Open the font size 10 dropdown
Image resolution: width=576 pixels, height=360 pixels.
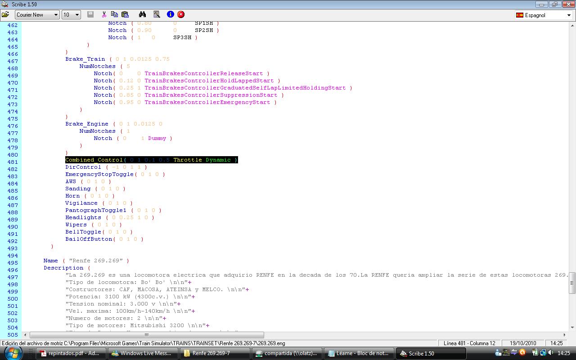71,14
